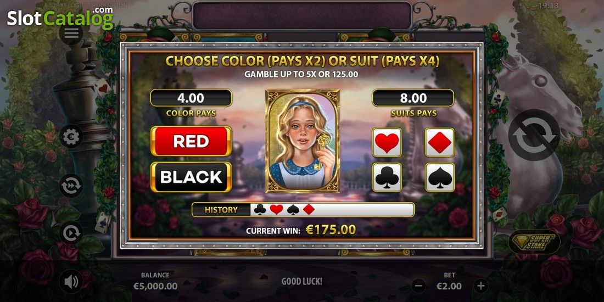
Task: Toggle the fast spin arrows icon
Action: pos(71,186)
